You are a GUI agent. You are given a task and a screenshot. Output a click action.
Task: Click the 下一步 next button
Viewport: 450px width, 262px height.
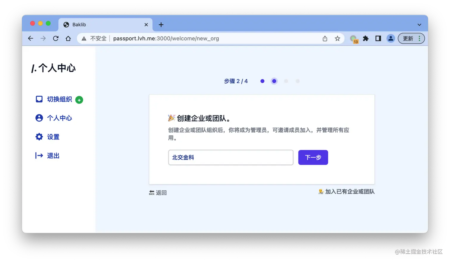click(313, 157)
